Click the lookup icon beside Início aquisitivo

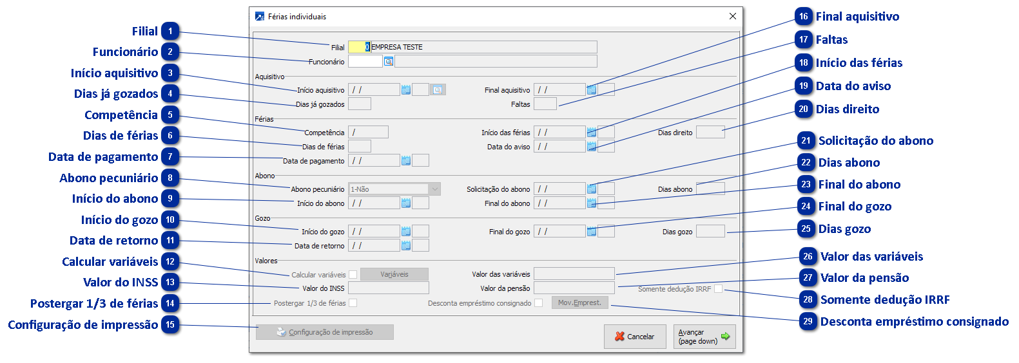click(438, 89)
